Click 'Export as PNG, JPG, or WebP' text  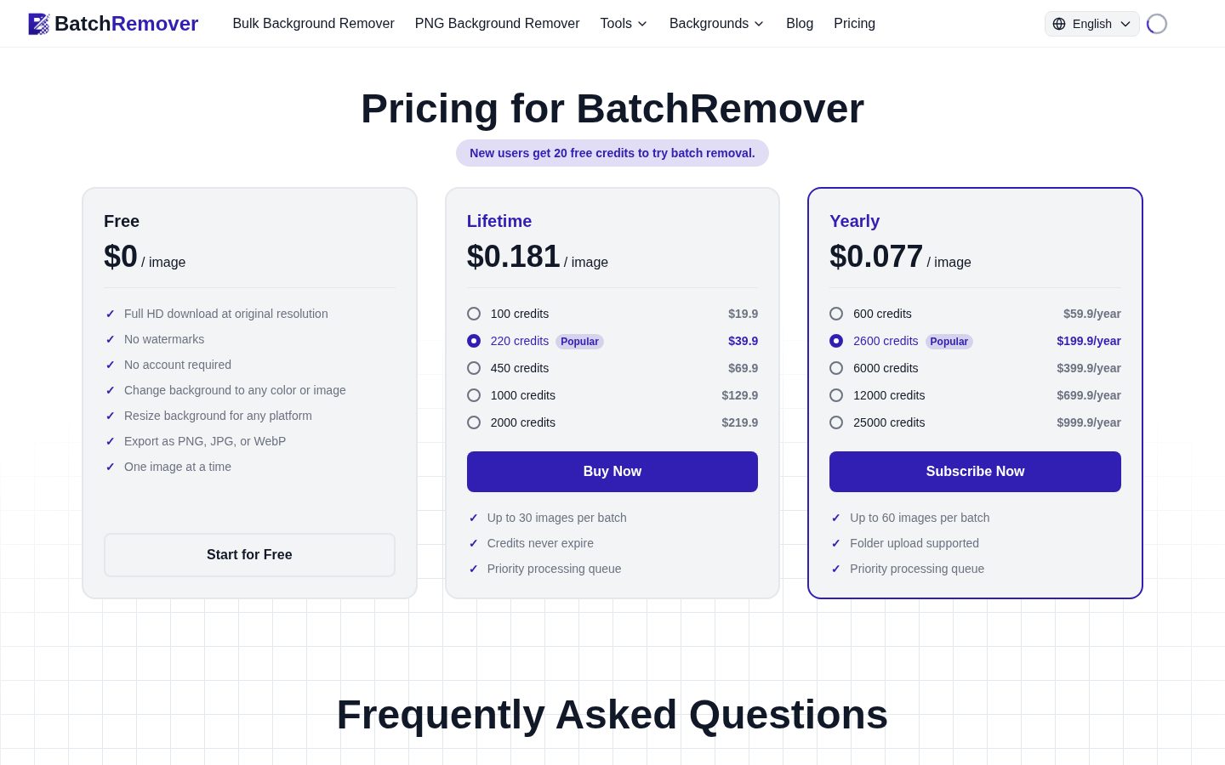[205, 441]
